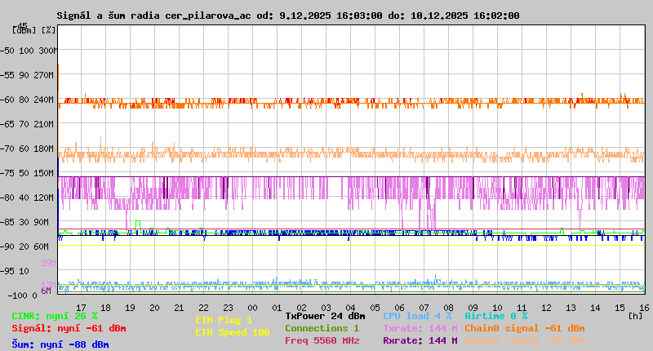Select the ETH Speed 100 legend label
653x351 pixels.
tap(232, 332)
